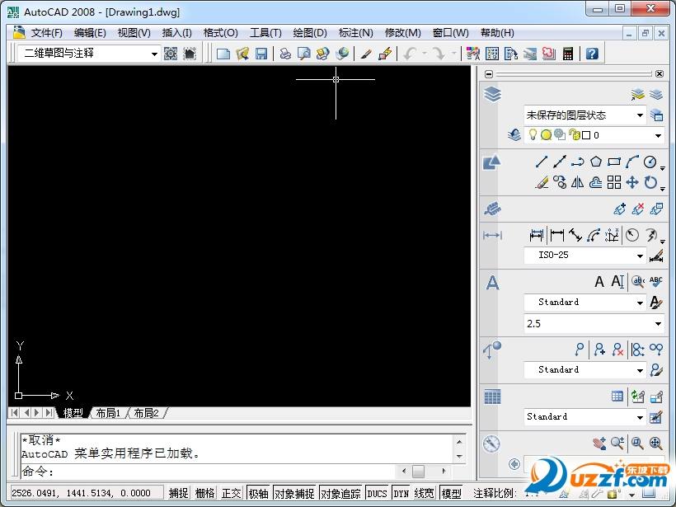Switch to the 布局1 tab
The image size is (676, 507).
(x=108, y=413)
